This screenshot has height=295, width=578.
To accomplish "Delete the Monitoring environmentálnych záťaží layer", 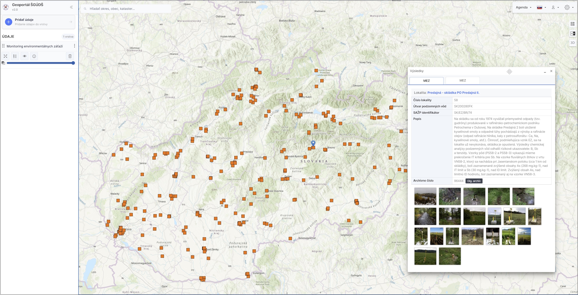I will [x=70, y=56].
